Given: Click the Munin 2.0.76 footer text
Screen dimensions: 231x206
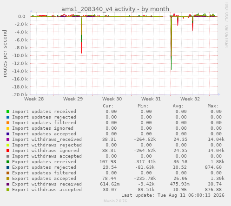Looking at the screenshot, I should pyautogui.click(x=115, y=201).
